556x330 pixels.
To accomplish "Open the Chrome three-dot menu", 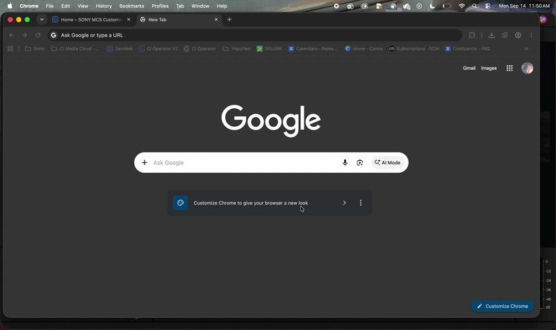I will 531,35.
